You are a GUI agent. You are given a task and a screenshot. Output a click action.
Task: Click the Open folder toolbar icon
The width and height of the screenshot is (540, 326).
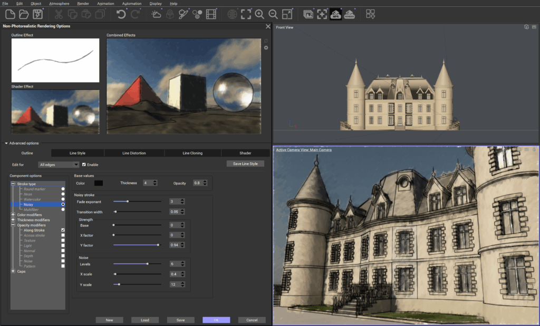[x=24, y=14]
